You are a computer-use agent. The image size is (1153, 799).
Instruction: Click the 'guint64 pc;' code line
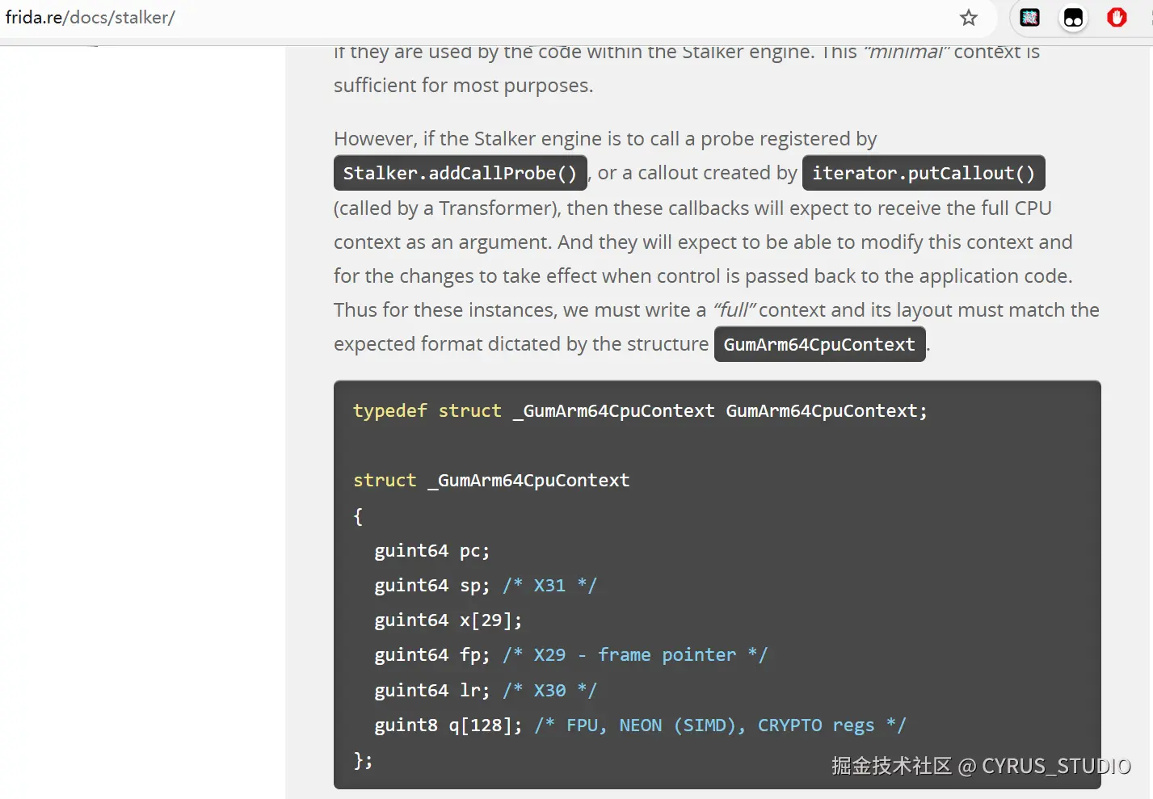(432, 550)
